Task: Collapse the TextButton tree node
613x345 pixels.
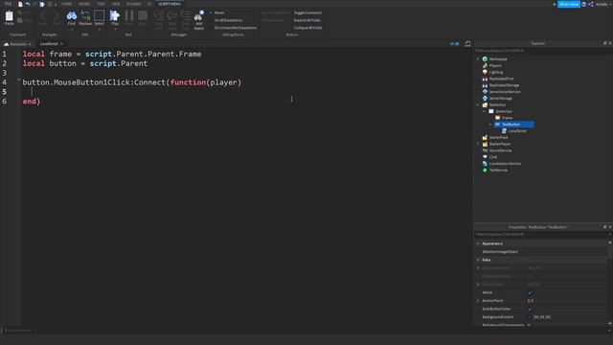Action: click(490, 125)
